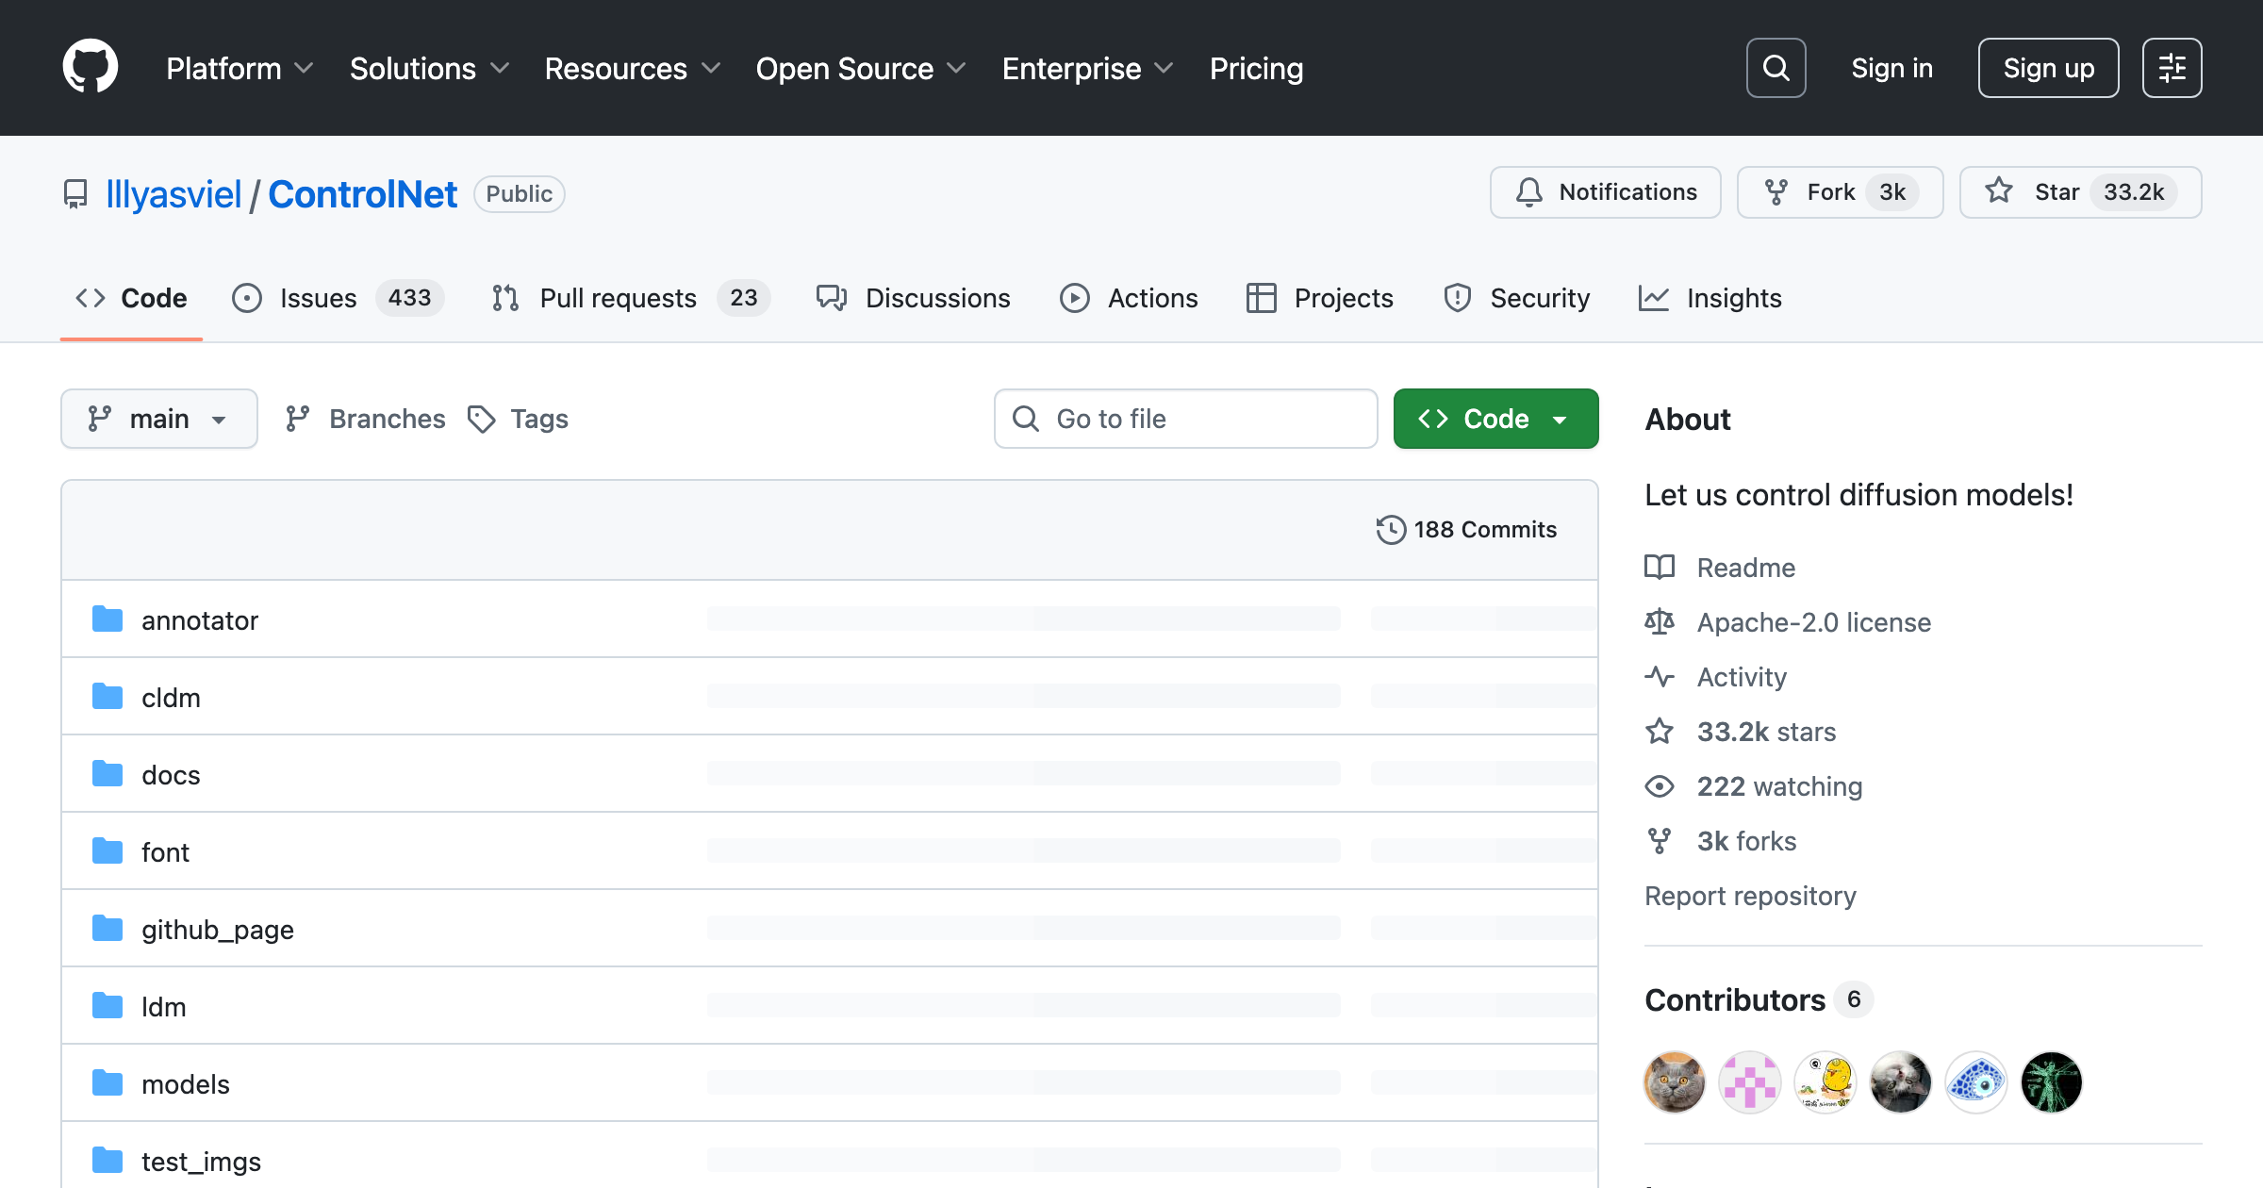Expand the Open Source menu
Image resolution: width=2263 pixels, height=1188 pixels.
coord(860,68)
